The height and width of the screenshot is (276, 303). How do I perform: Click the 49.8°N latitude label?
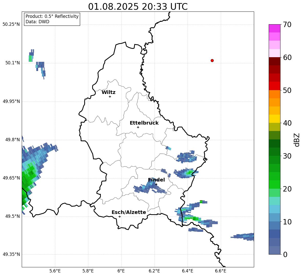point(13,140)
